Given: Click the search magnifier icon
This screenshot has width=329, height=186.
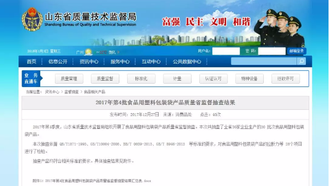Looking at the screenshot, I should (302, 62).
